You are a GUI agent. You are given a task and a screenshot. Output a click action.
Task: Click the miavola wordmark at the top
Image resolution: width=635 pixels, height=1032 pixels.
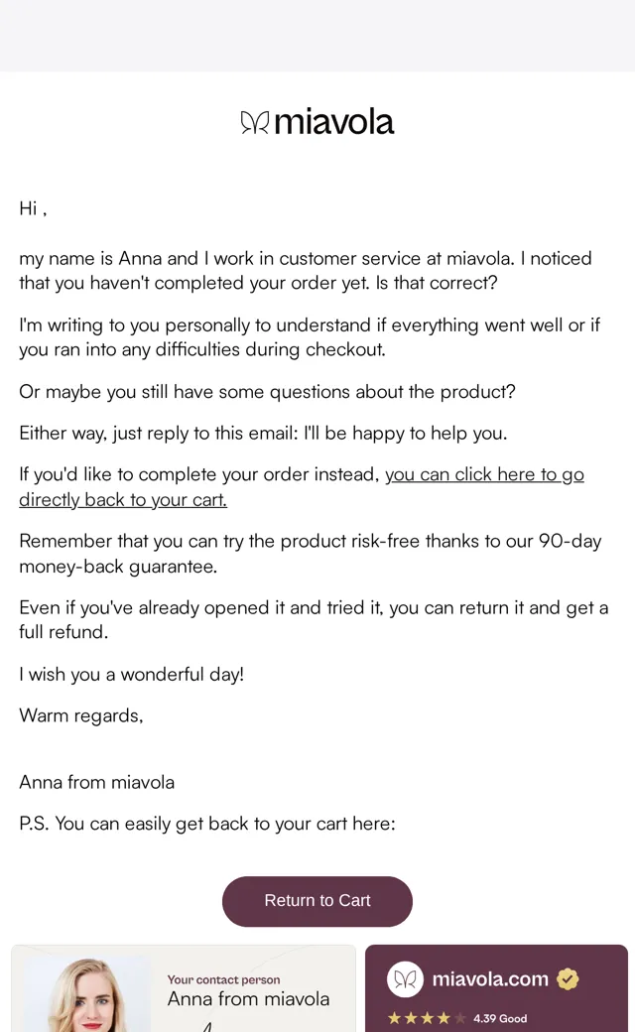click(333, 122)
